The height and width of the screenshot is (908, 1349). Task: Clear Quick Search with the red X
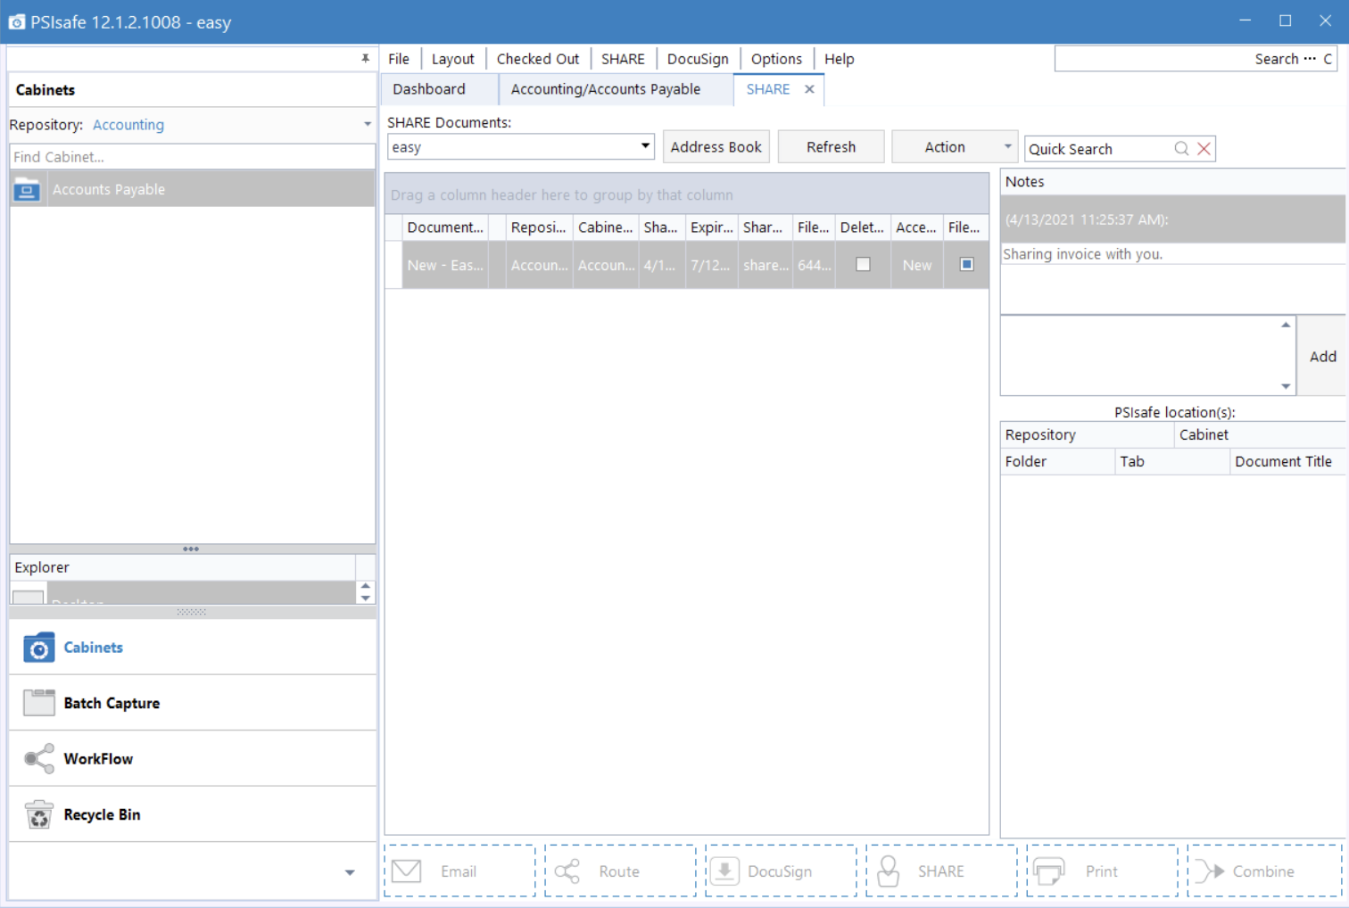pos(1204,149)
